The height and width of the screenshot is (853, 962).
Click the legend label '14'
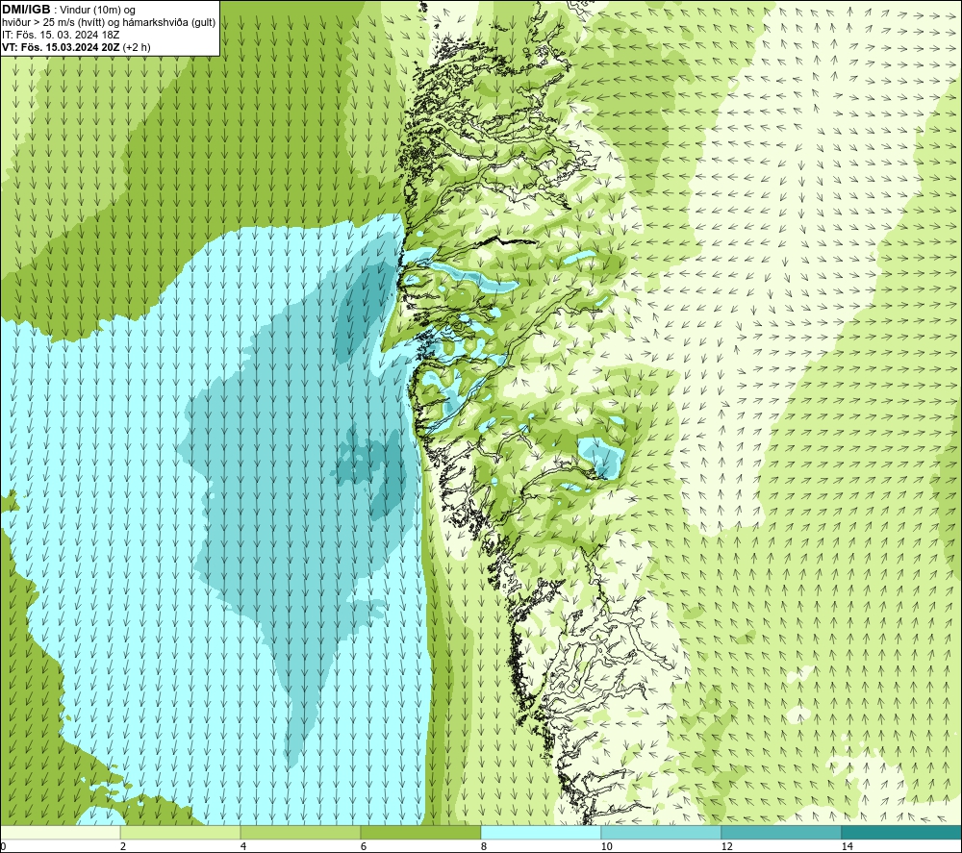pyautogui.click(x=847, y=846)
